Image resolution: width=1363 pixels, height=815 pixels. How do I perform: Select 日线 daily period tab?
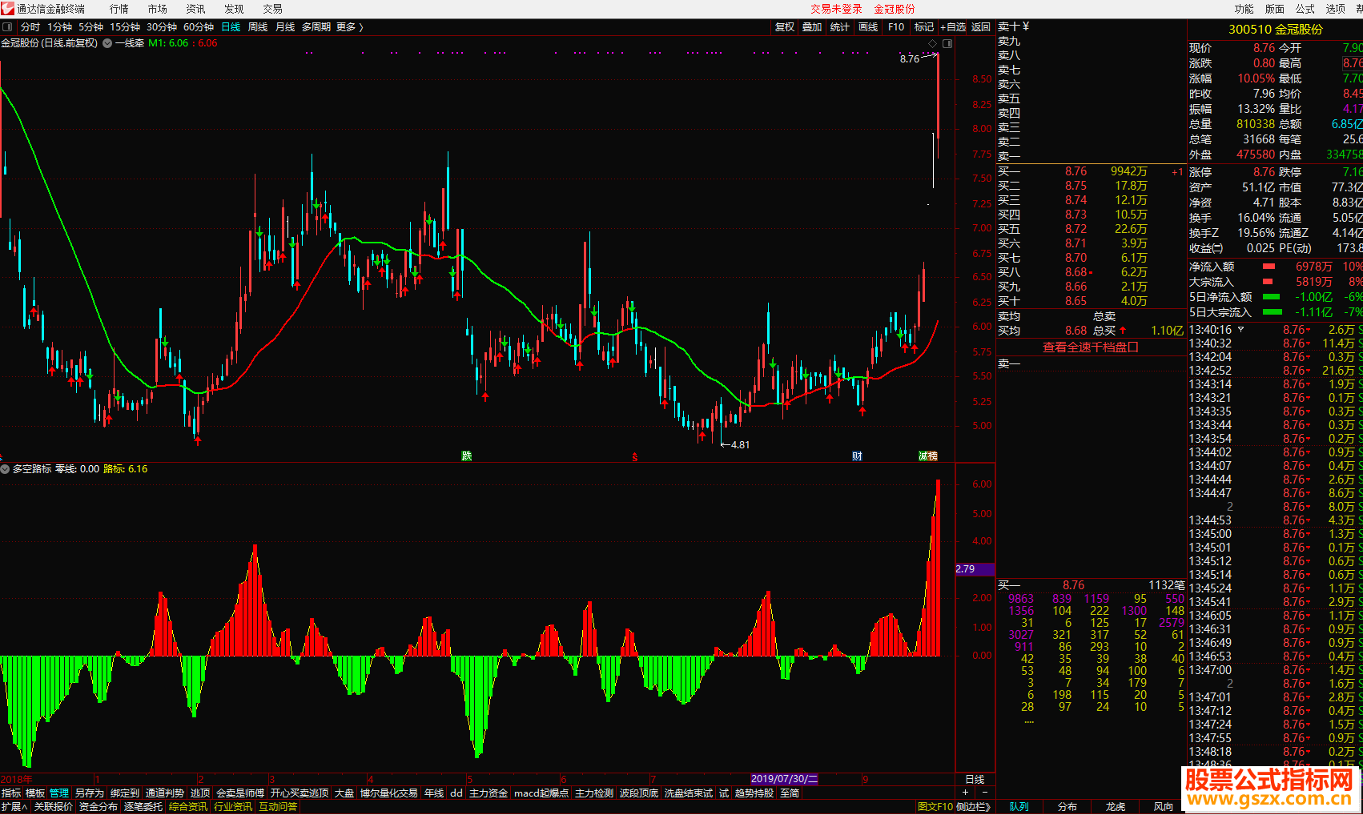pyautogui.click(x=231, y=27)
